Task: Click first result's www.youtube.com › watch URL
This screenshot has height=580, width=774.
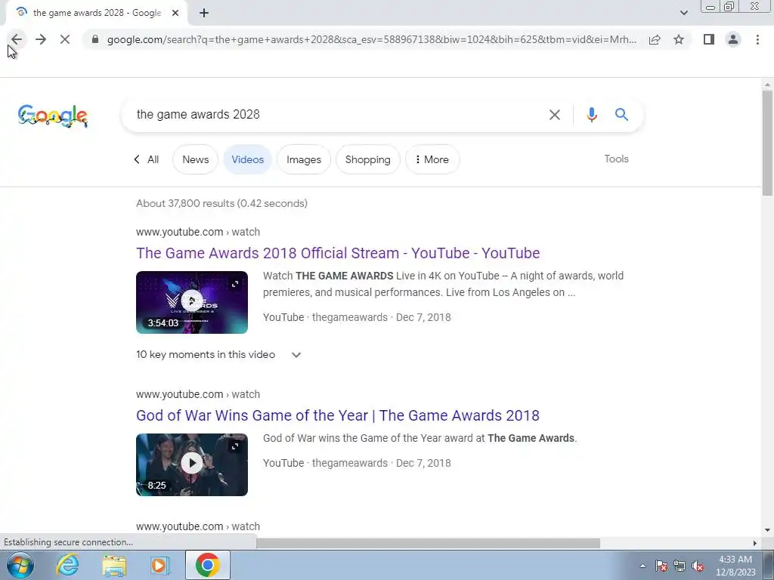Action: coord(198,232)
